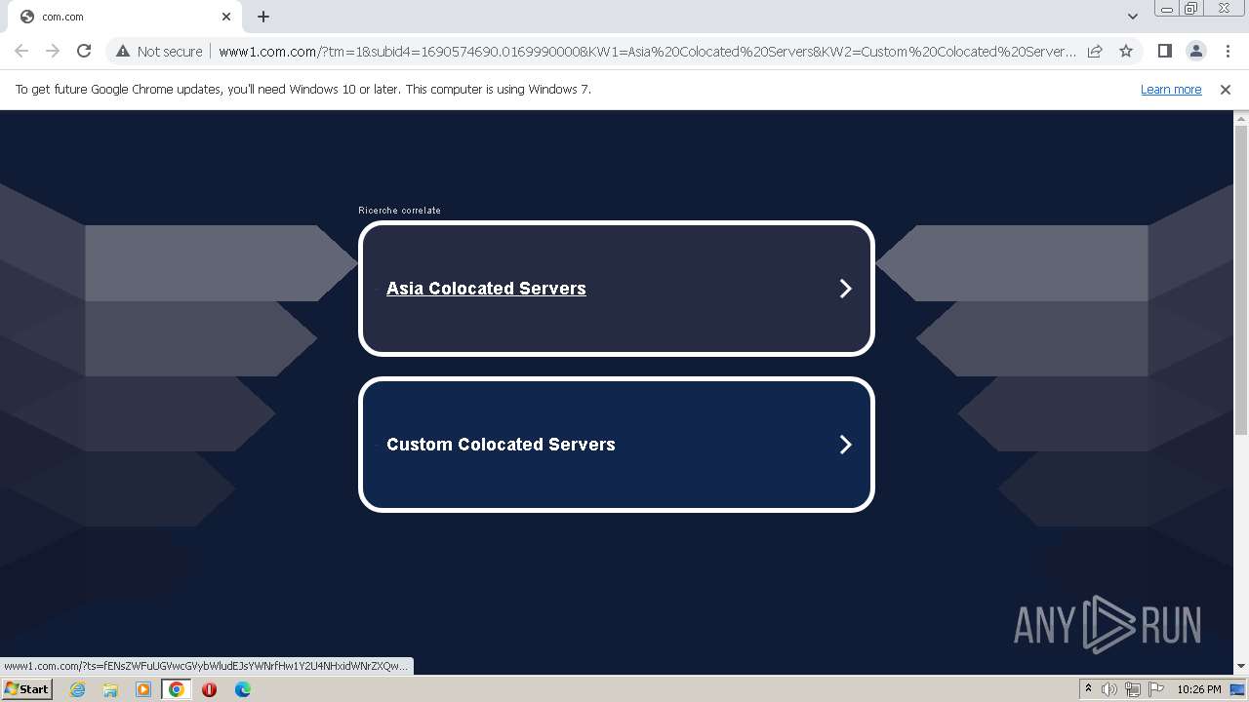1249x702 pixels.
Task: Click the page vertical scrollbar
Action: [1241, 280]
